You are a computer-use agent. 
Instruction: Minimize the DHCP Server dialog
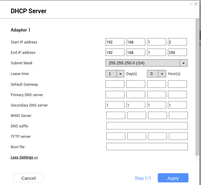191,4
